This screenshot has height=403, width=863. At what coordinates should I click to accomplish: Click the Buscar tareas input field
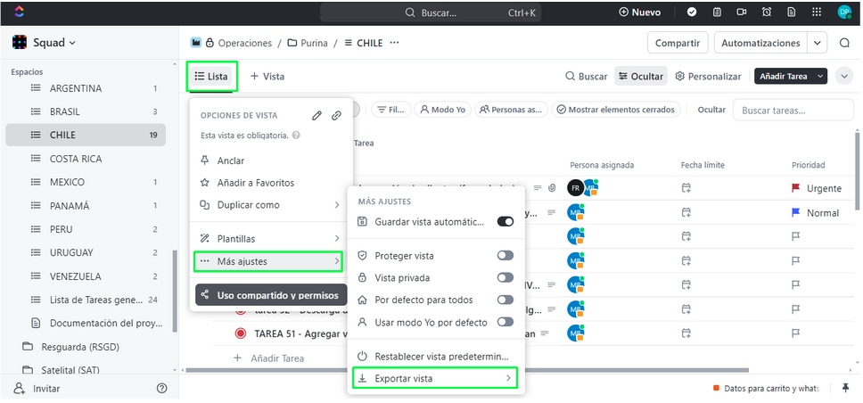coord(793,110)
